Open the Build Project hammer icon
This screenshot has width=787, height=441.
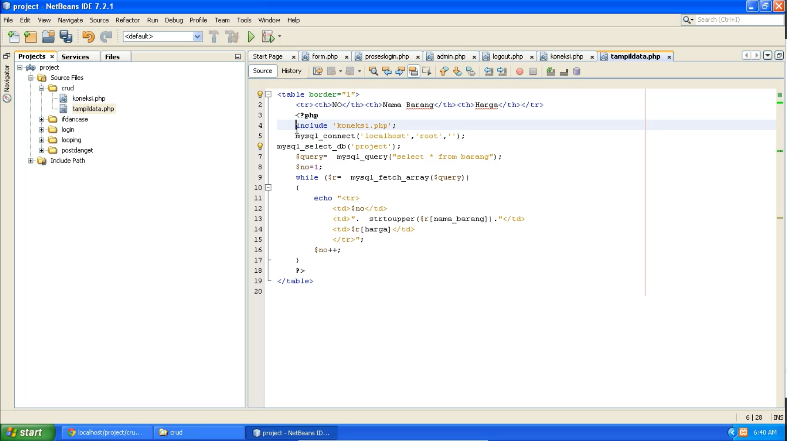coord(214,36)
